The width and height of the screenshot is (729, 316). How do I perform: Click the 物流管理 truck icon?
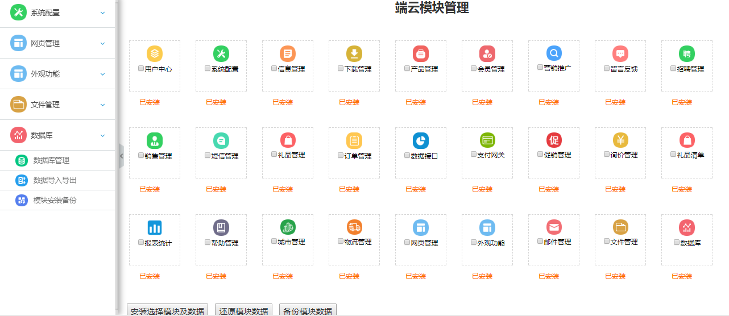[x=354, y=227]
